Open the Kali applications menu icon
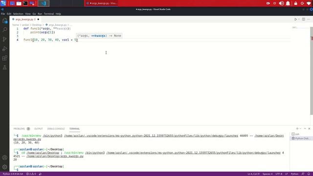Screen dimensions: 313x176 tap(3, 3)
